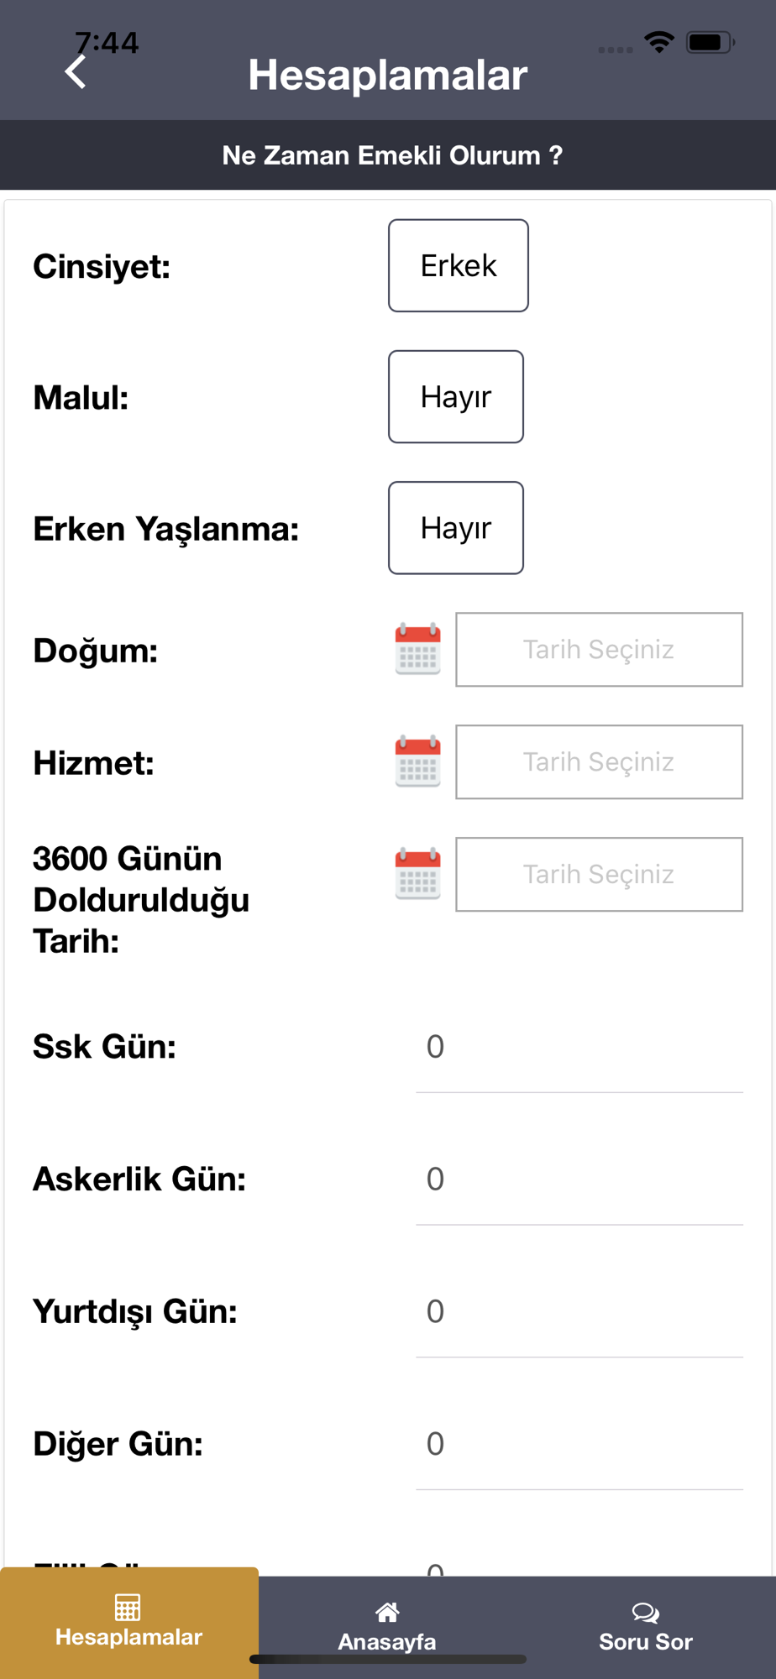Check the Wi-Fi status icon
Viewport: 776px width, 1679px height.
(x=659, y=41)
